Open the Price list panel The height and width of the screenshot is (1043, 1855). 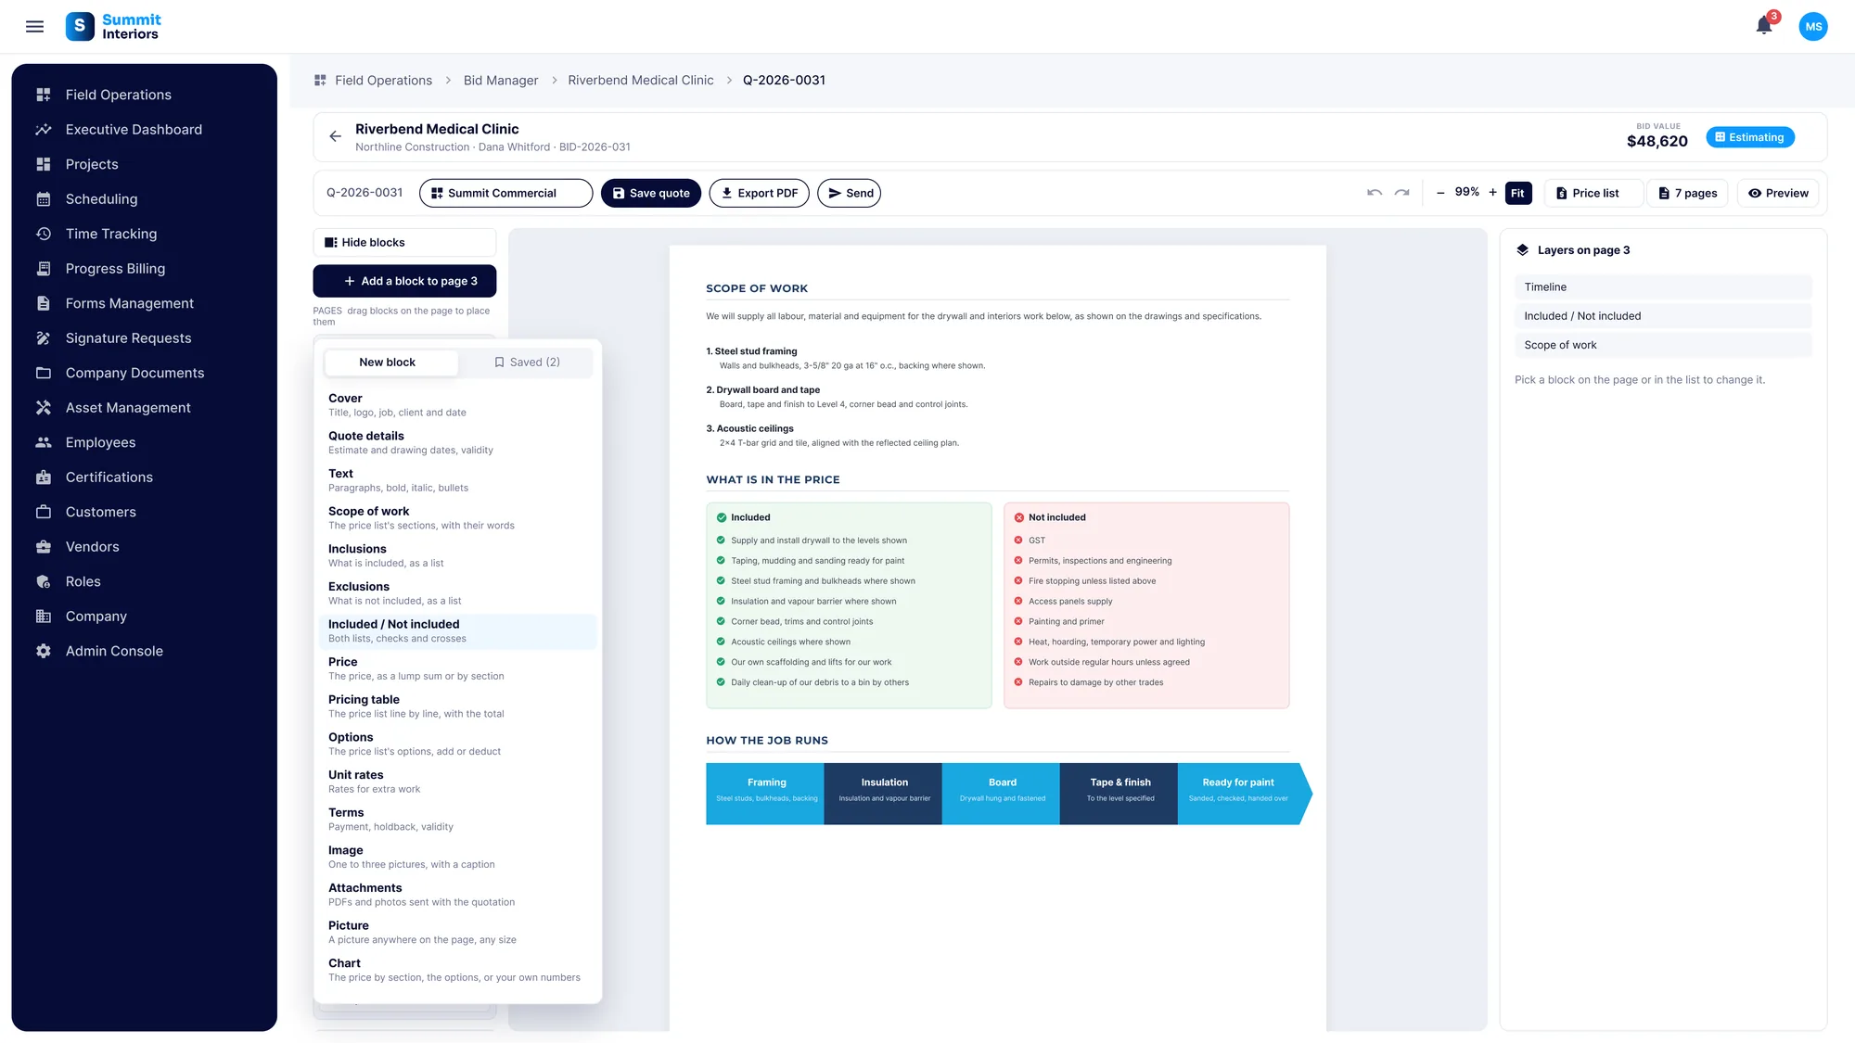(1593, 193)
